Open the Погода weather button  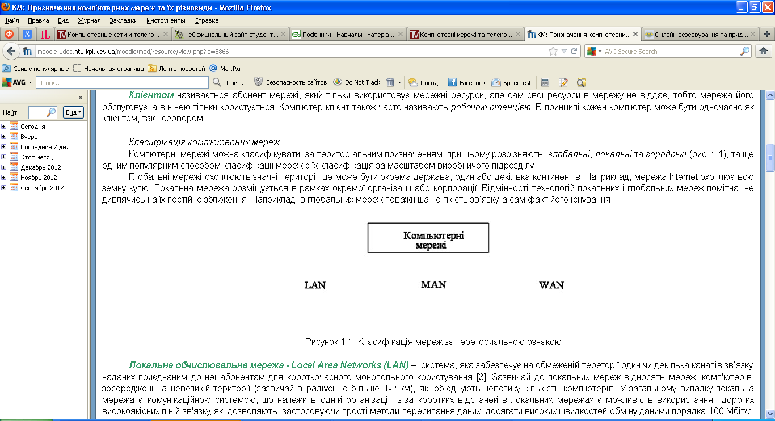pyautogui.click(x=425, y=82)
